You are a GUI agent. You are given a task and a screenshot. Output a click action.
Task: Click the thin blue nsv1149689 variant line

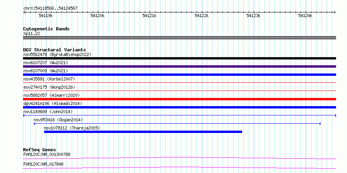point(180,115)
